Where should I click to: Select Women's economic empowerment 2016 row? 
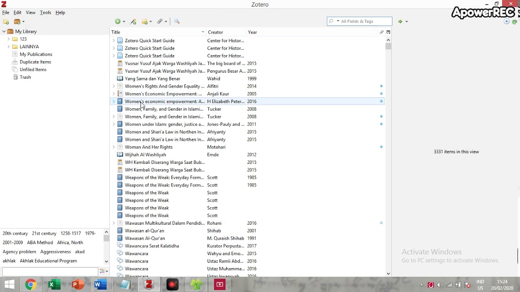[247, 101]
